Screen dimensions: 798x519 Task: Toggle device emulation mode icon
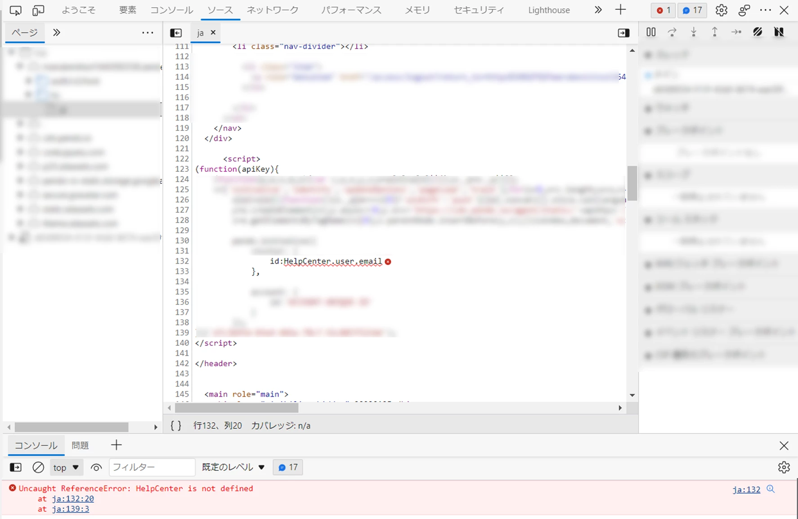point(39,10)
